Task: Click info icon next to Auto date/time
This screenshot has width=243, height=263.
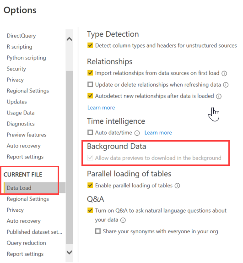Action: tap(137, 133)
